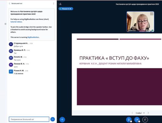Screen dimensions: 162x123
Task: Click the presenter webcam video thumbnail
Action: (x=140, y=22)
